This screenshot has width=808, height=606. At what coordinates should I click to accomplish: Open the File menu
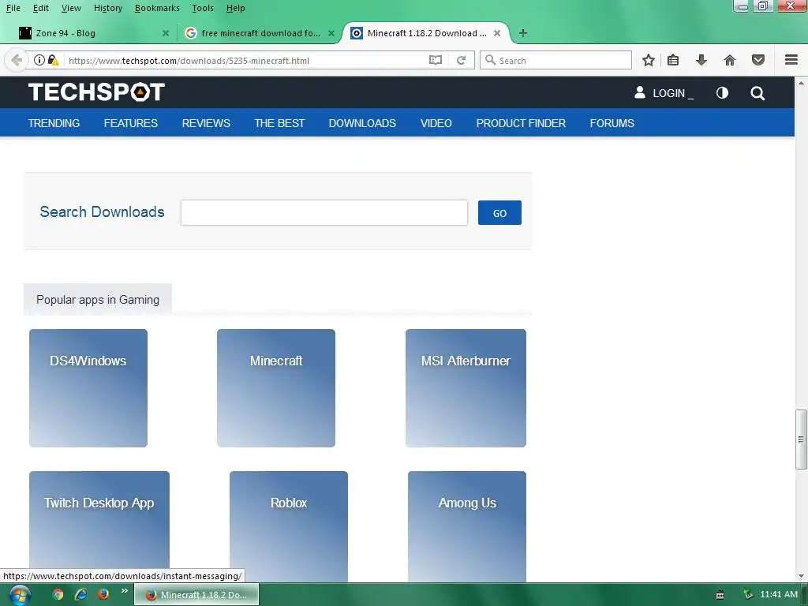click(13, 8)
